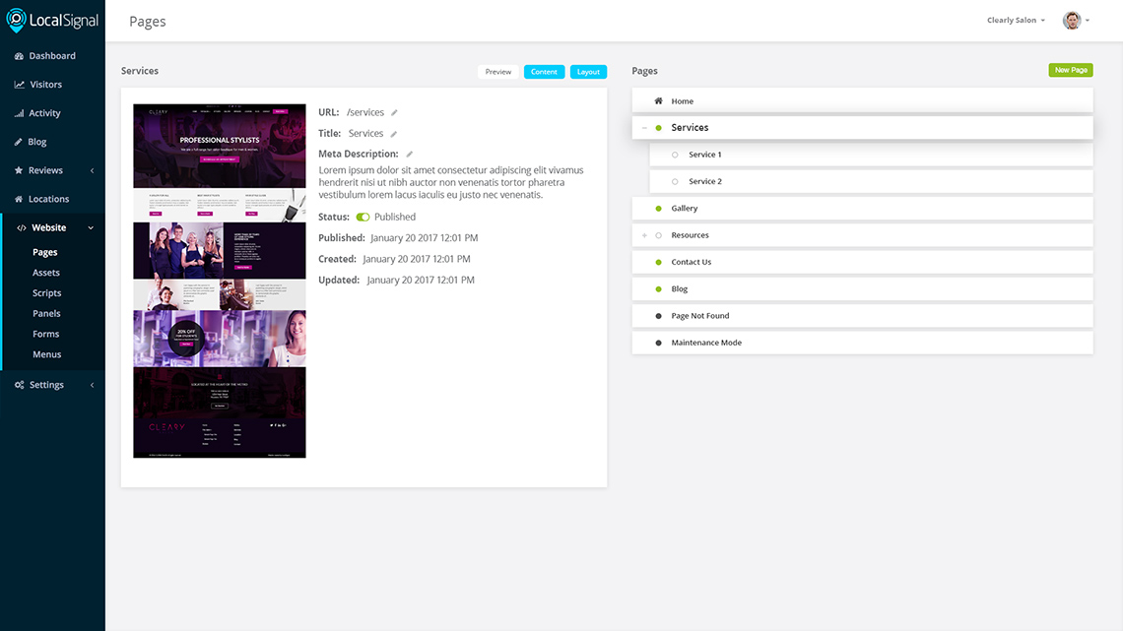
Task: Click the New Page button
Action: click(x=1071, y=70)
